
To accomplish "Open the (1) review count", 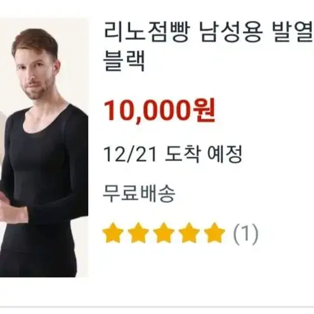I will pos(245,234).
